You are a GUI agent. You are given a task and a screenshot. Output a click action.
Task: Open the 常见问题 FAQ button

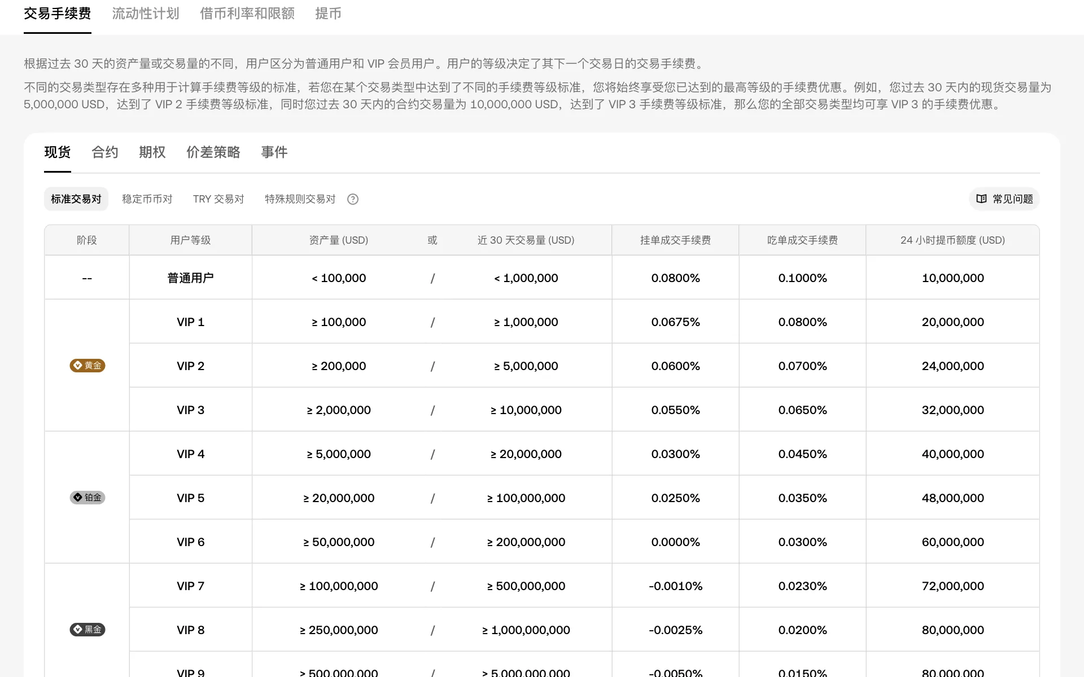pyautogui.click(x=1004, y=199)
